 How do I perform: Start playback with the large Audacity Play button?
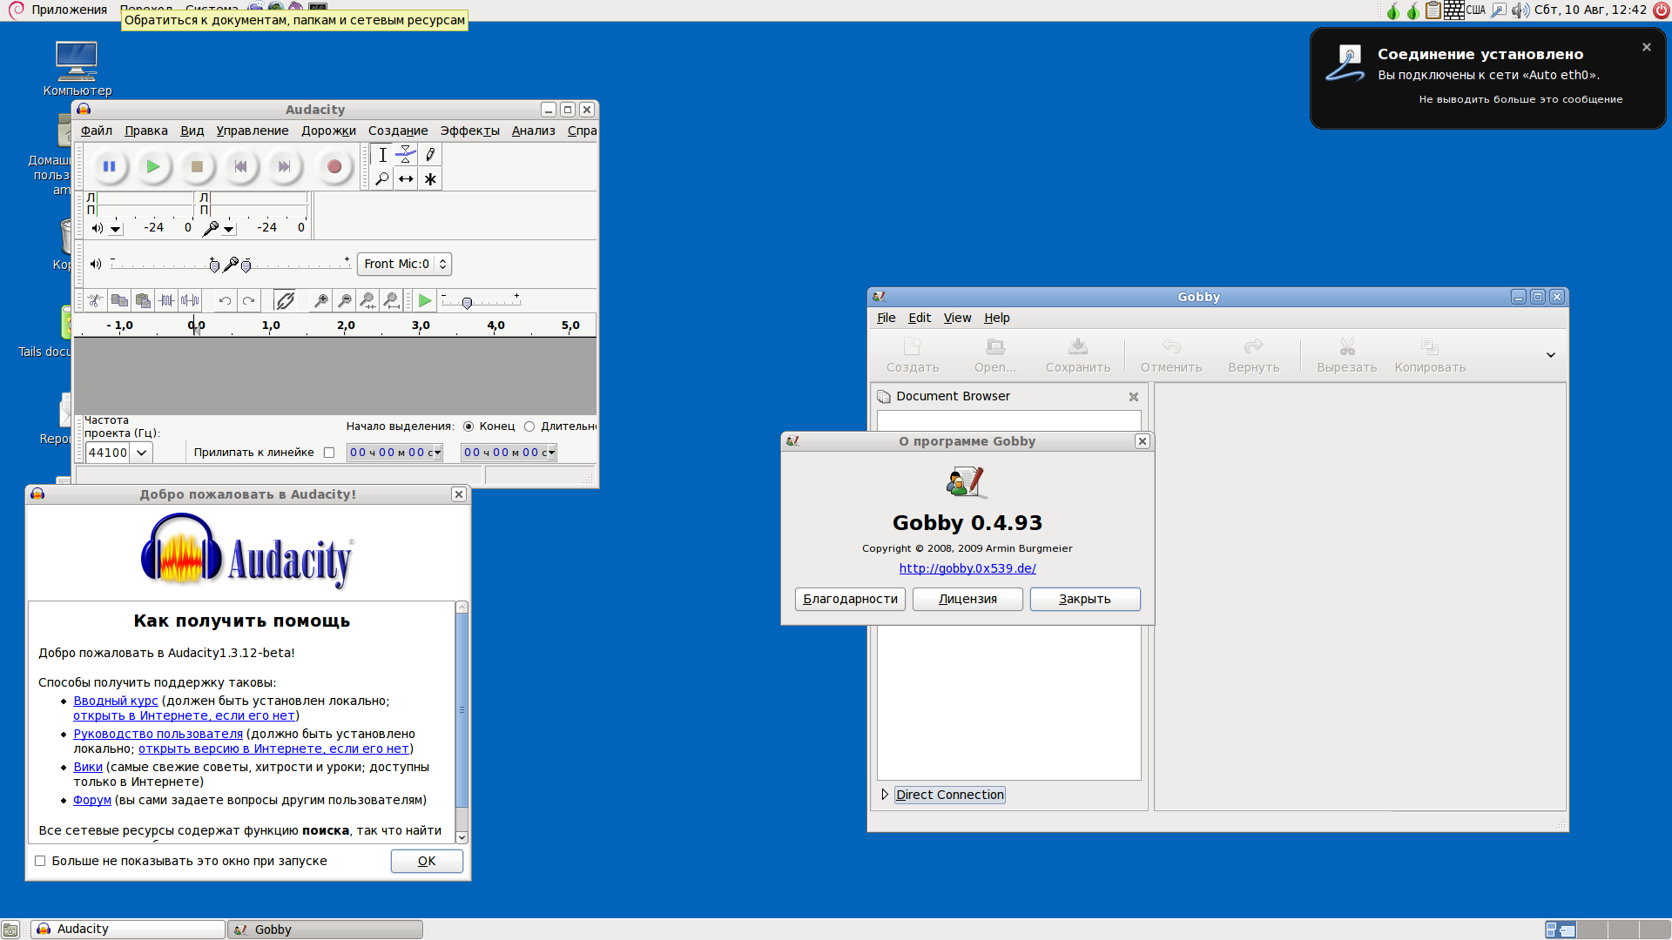[153, 166]
